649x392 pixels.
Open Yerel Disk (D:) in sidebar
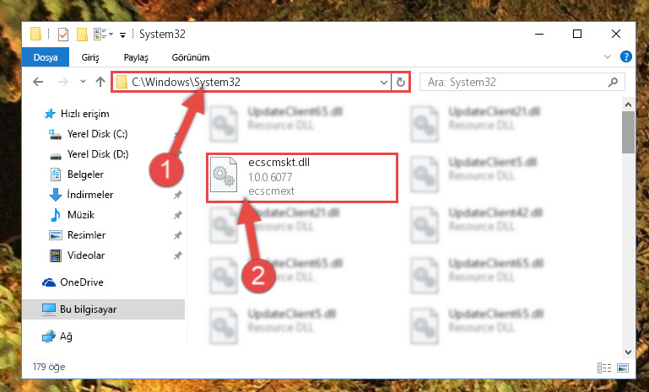pos(98,154)
